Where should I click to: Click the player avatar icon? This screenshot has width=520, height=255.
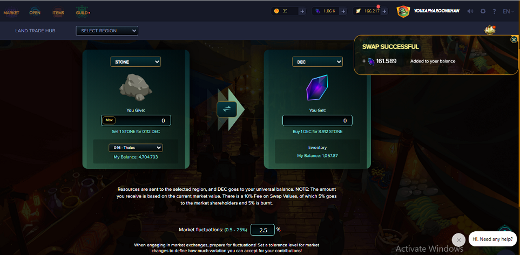click(x=403, y=11)
